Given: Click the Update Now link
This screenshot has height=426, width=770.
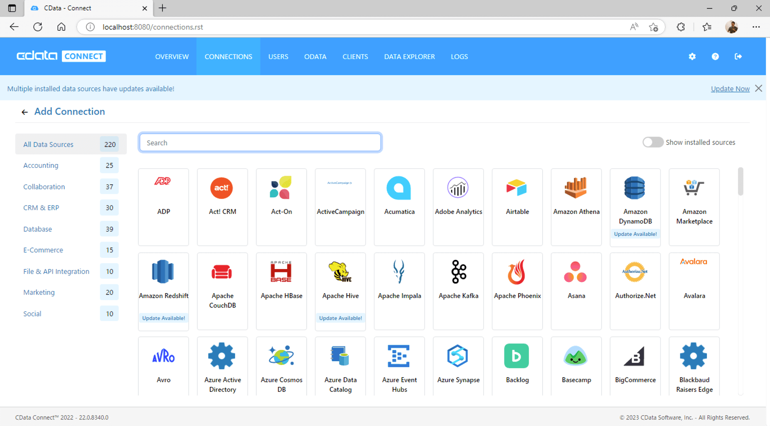Looking at the screenshot, I should point(730,89).
